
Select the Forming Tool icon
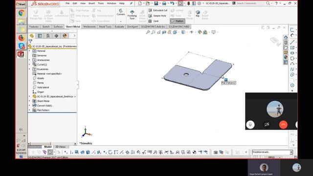(132, 15)
